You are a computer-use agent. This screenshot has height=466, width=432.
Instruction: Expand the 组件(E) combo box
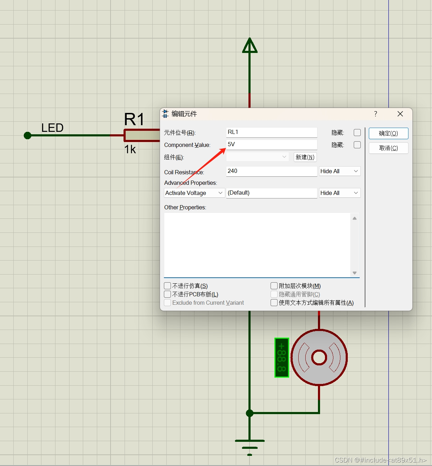284,157
